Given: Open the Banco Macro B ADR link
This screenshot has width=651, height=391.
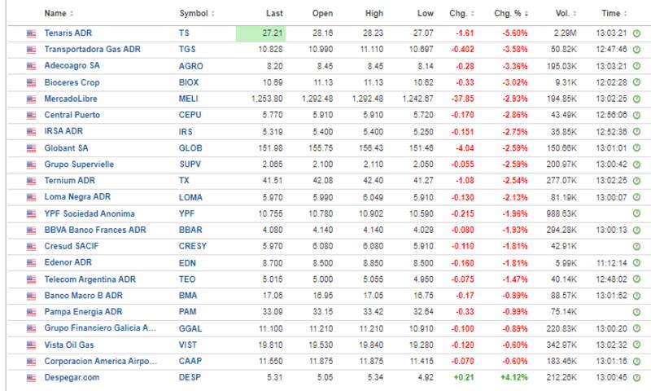Looking at the screenshot, I should (x=83, y=295).
